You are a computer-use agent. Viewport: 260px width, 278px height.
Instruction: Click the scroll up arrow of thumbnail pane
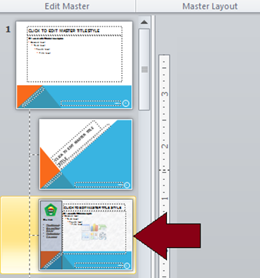tap(144, 22)
